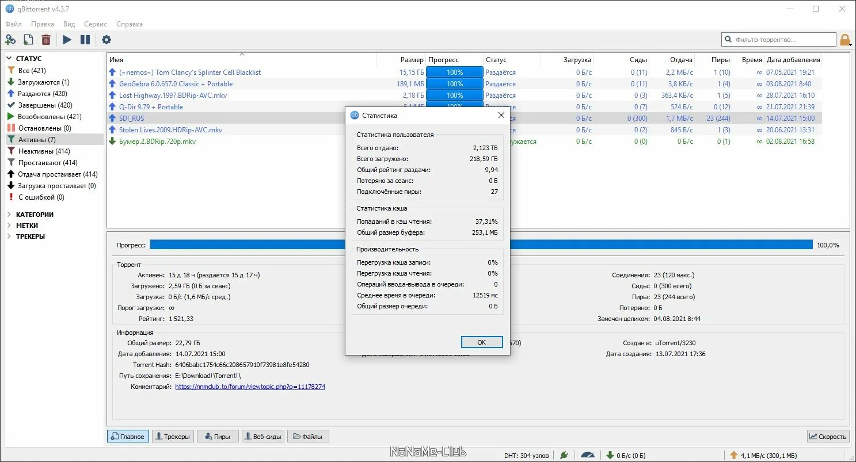
Task: Open the nnmclub.to comment link
Action: click(250, 387)
